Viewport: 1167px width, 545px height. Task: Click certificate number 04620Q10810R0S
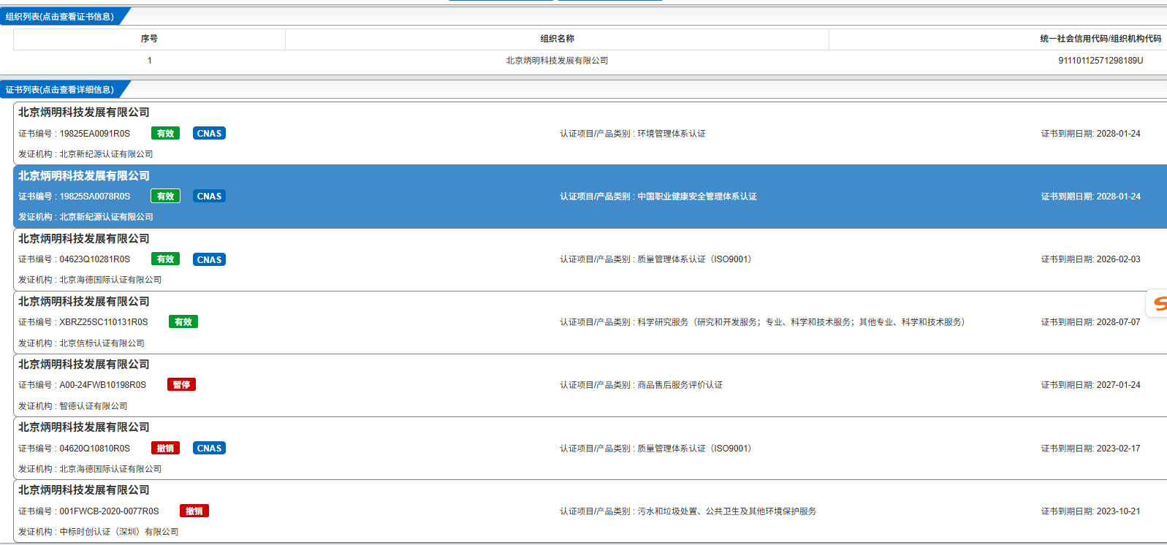coord(95,449)
